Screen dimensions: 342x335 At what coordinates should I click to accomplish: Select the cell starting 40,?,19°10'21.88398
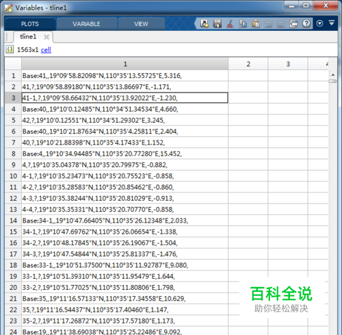(125, 142)
